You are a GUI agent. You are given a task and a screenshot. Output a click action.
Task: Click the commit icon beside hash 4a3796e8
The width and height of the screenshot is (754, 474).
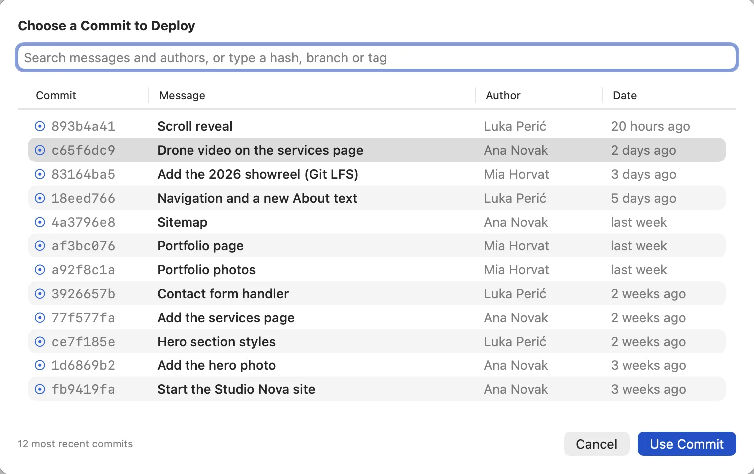tap(40, 222)
